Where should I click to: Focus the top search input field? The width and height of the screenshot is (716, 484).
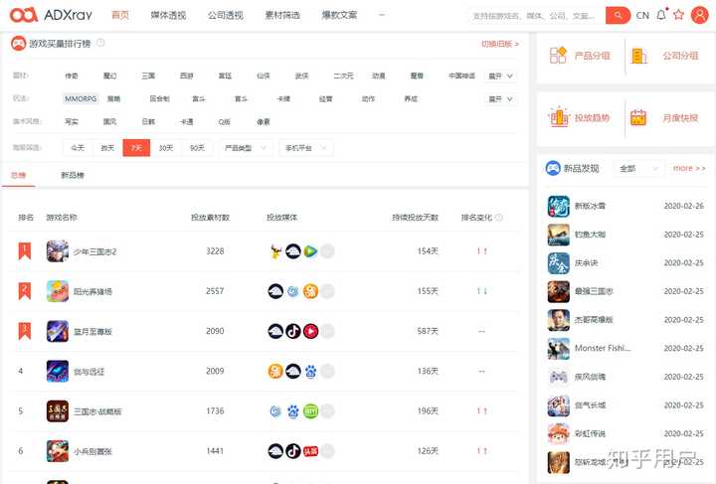coord(537,16)
